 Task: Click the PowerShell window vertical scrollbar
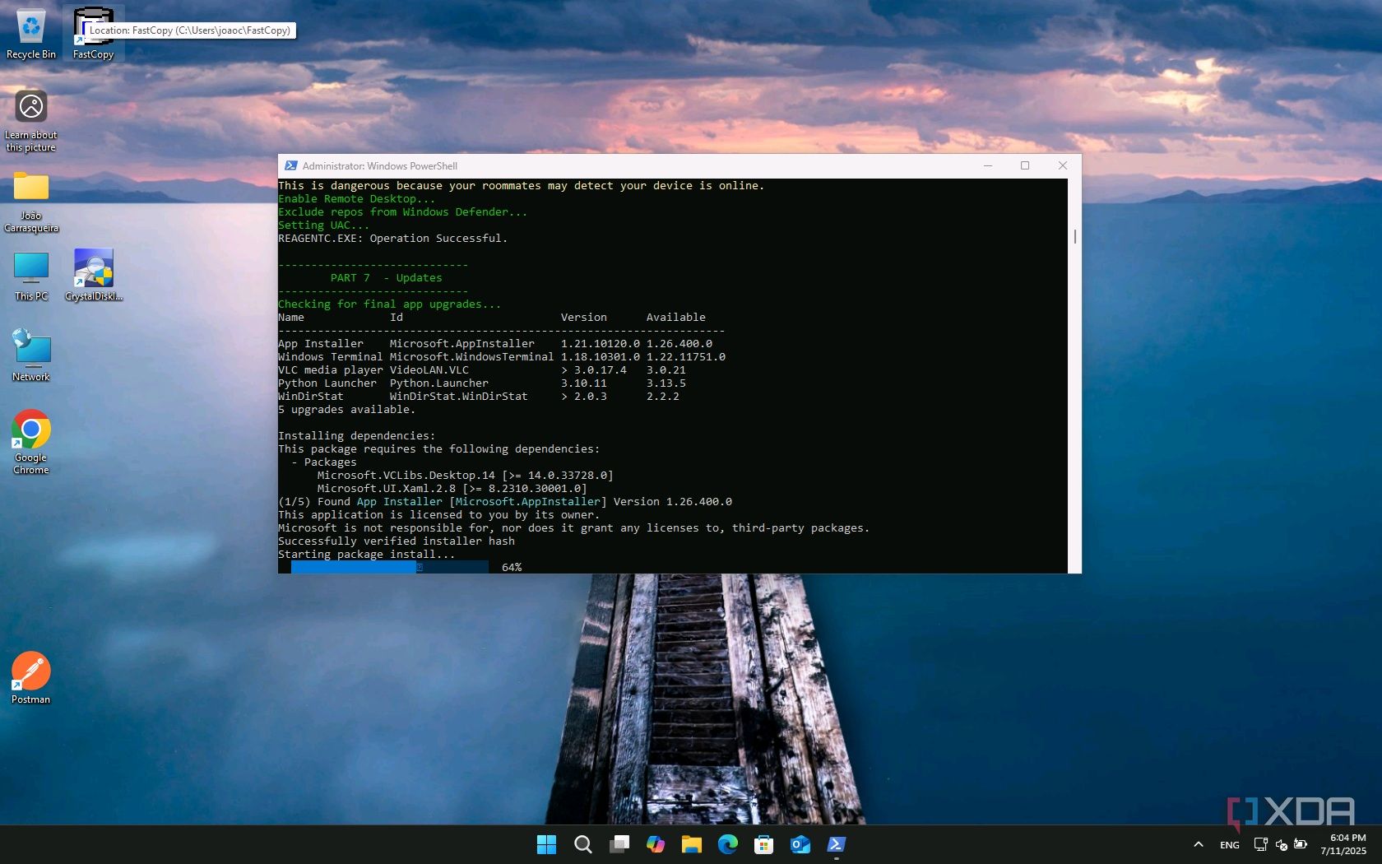point(1074,237)
